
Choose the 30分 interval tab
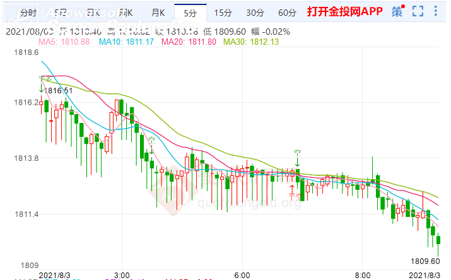[255, 13]
